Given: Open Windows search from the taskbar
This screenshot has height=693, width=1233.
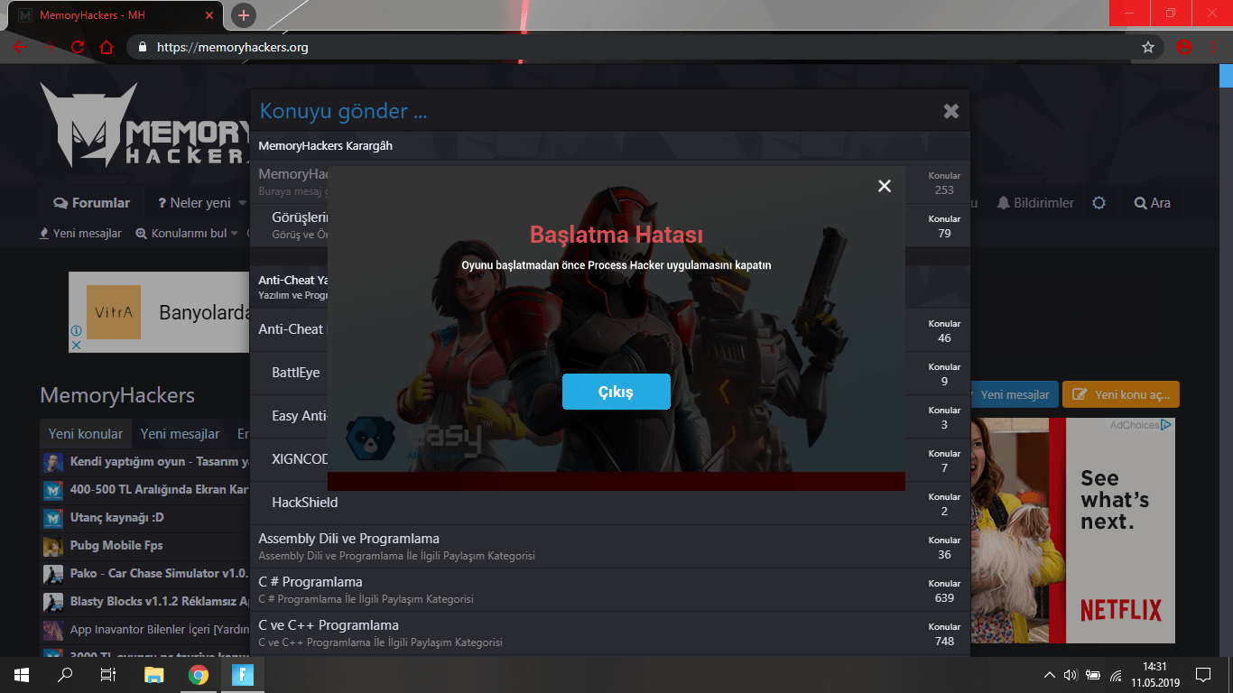Looking at the screenshot, I should pos(65,675).
